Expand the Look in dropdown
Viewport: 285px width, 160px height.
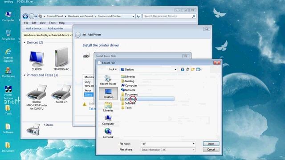[x=175, y=69]
